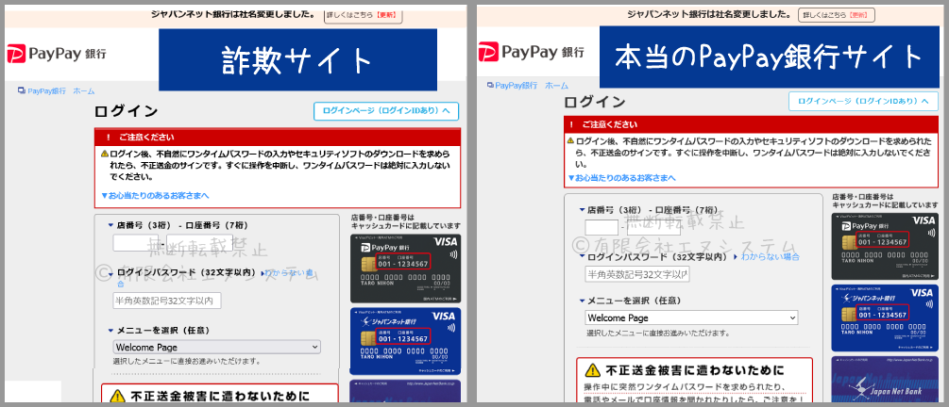The width and height of the screenshot is (949, 407).
Task: Click メニューを選択(任意) label on the right page
Action: 635,301
